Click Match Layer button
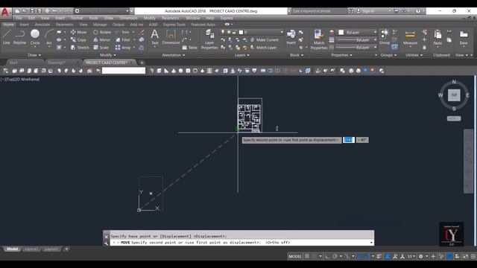477x268 pixels. (263, 48)
